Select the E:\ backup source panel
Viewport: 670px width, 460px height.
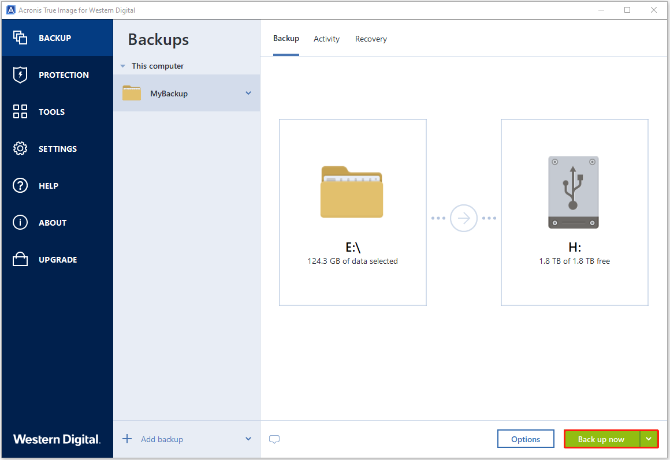tap(352, 212)
